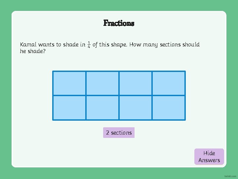This screenshot has width=238, height=179.
Task: Click the Hide Answers button
Action: coord(209,156)
